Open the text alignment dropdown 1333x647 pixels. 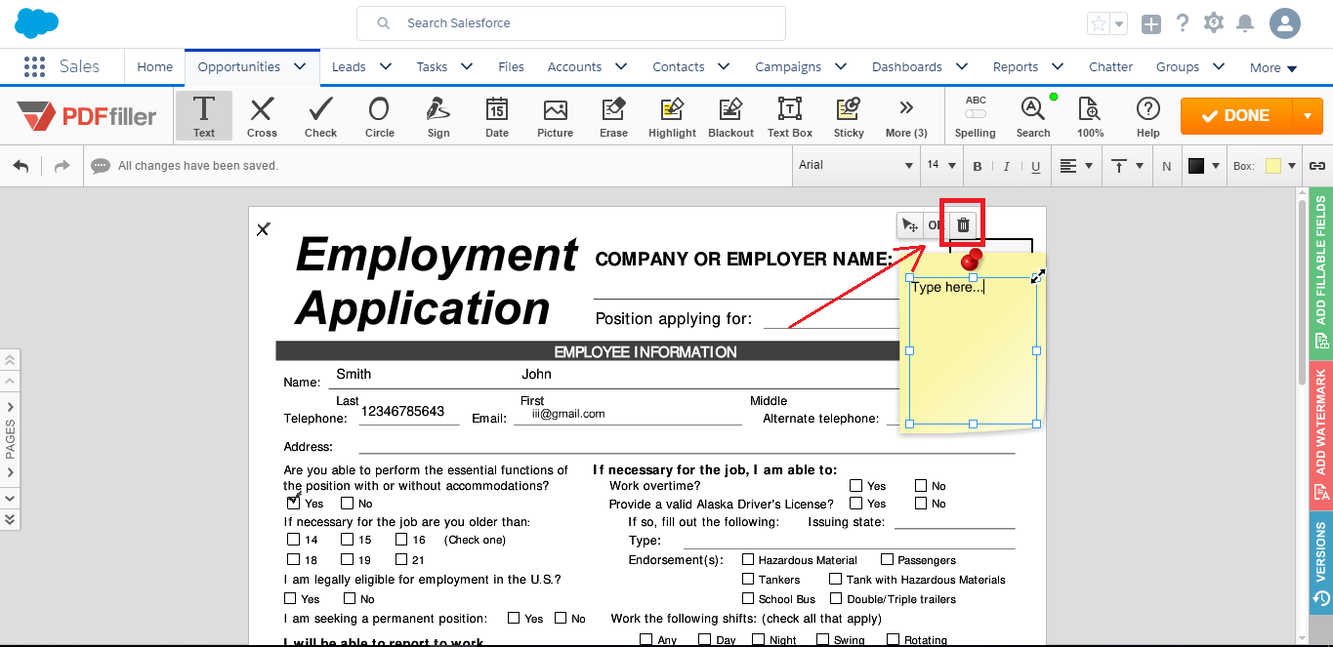(1076, 166)
